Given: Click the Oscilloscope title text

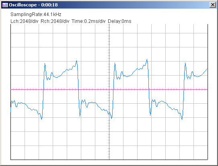Looking at the screenshot, I should coord(23,5).
